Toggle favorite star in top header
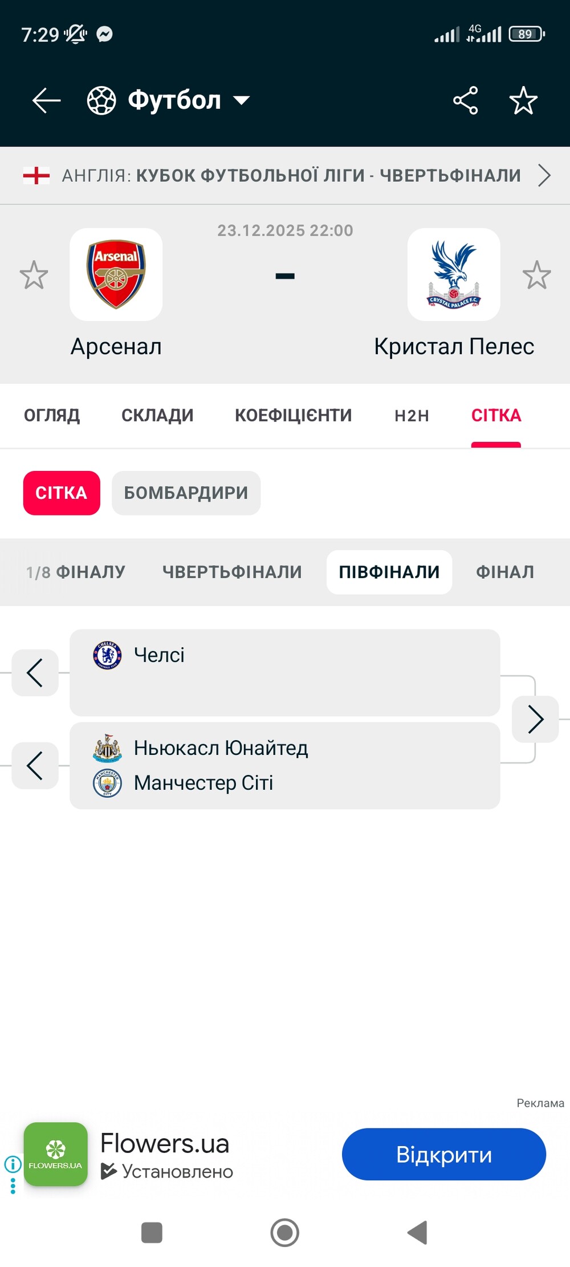The image size is (570, 1267). click(x=523, y=100)
